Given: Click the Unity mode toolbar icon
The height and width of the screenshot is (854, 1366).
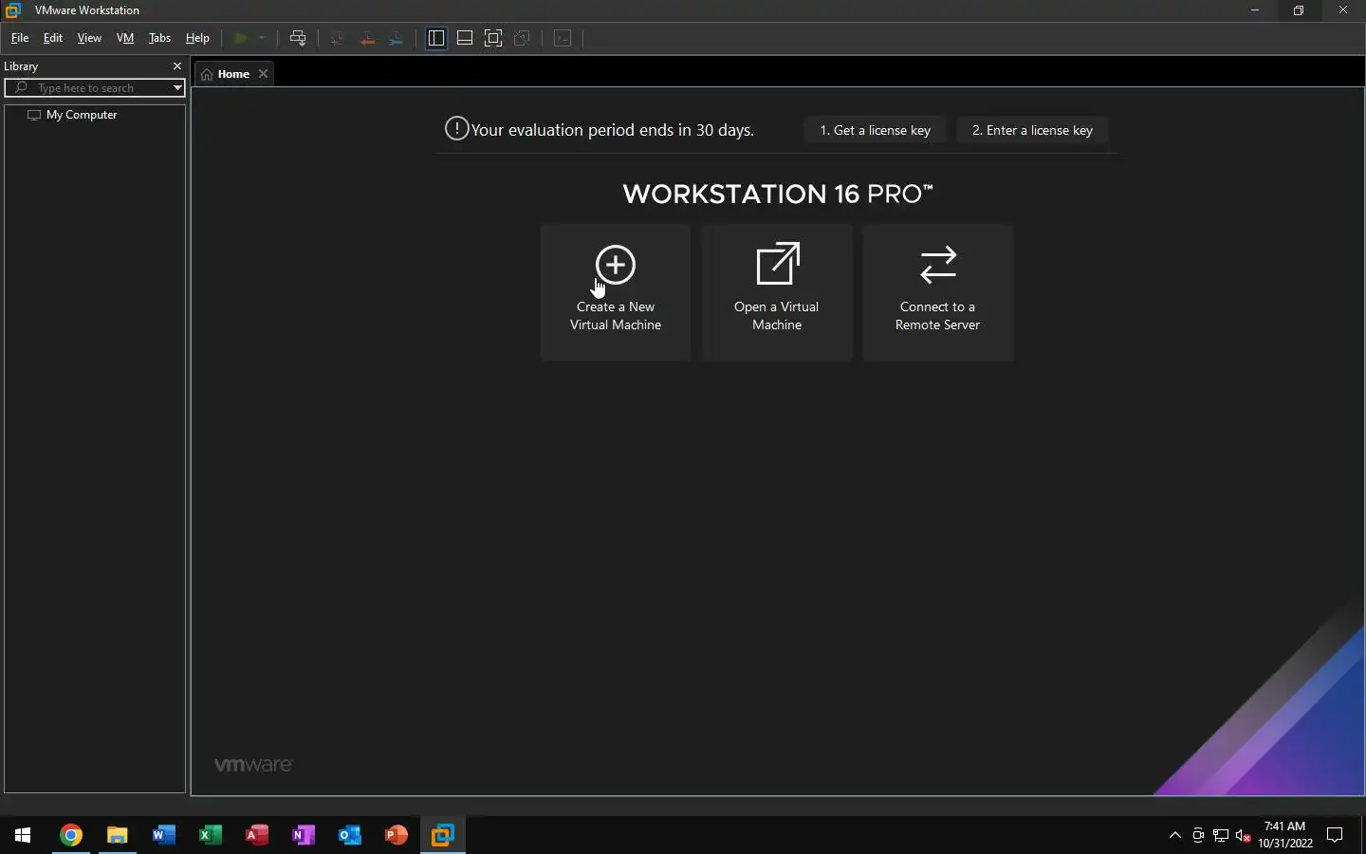Looking at the screenshot, I should tap(522, 38).
